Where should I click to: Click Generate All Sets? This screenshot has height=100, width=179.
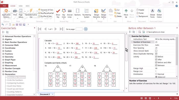46,10
